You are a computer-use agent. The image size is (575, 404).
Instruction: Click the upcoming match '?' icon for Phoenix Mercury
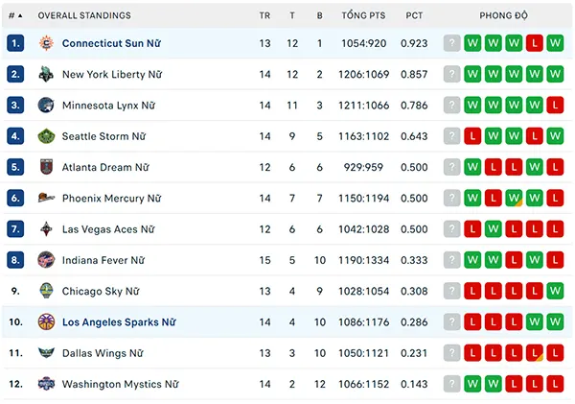(x=451, y=198)
